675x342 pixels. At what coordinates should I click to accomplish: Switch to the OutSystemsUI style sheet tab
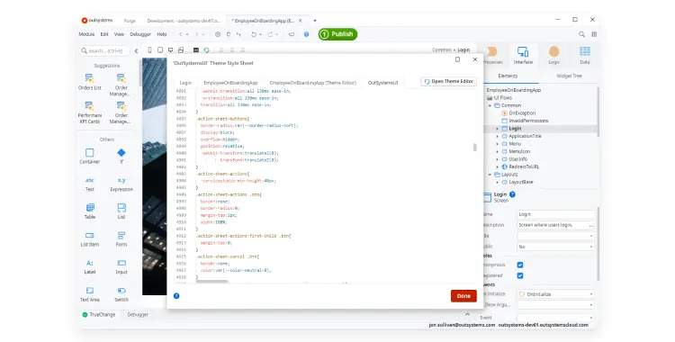tap(382, 83)
